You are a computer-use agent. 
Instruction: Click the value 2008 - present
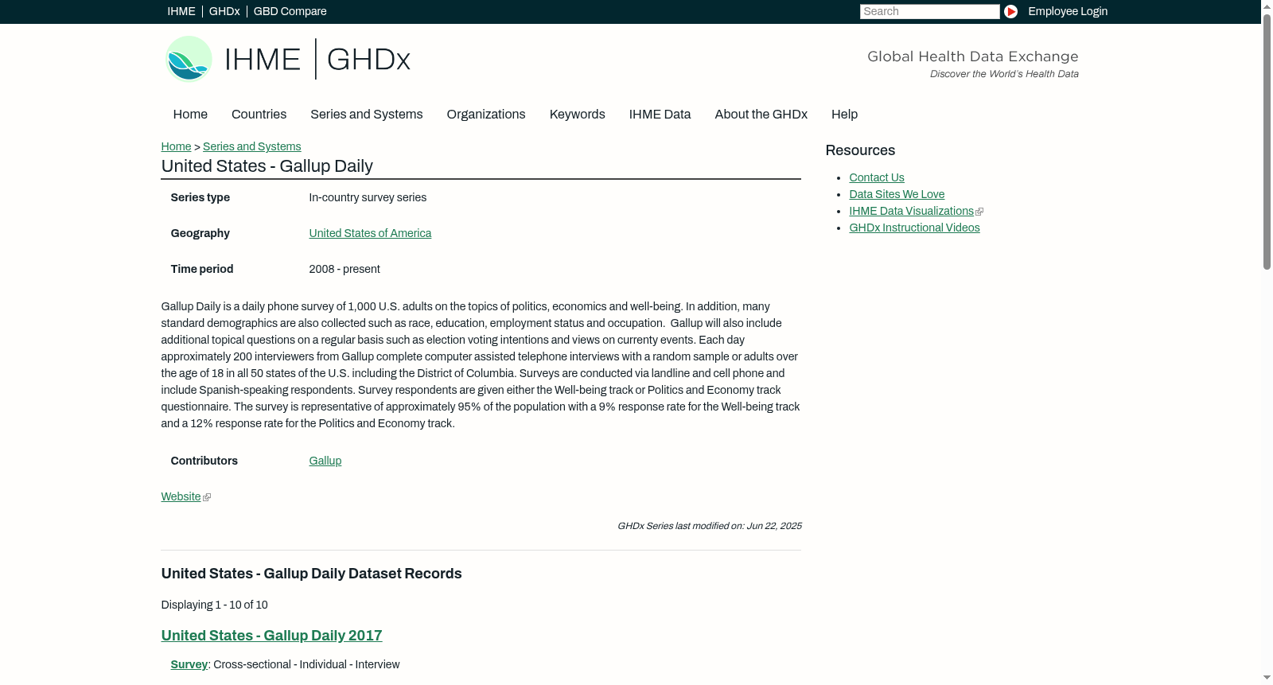pos(345,269)
